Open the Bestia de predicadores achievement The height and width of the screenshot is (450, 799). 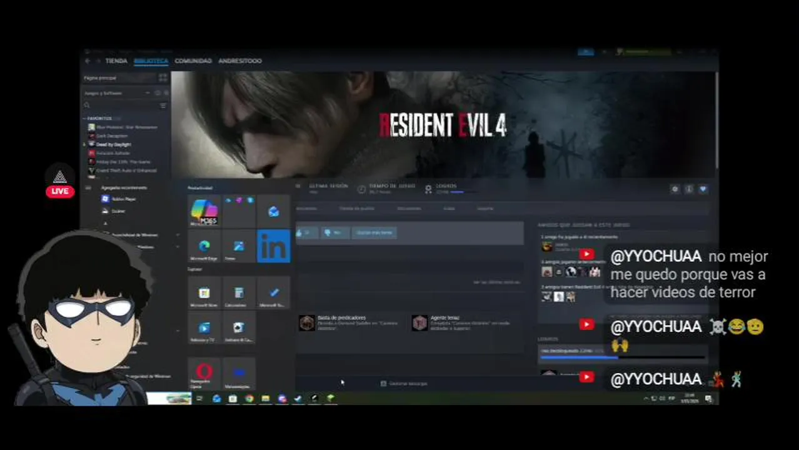coord(350,322)
